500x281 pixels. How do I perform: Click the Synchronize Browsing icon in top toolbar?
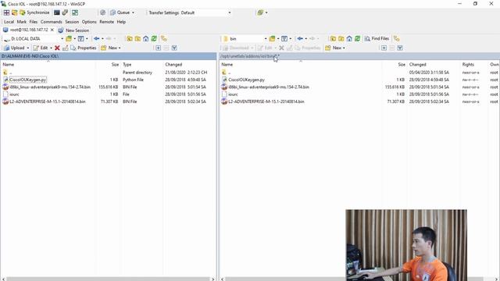tap(75, 12)
